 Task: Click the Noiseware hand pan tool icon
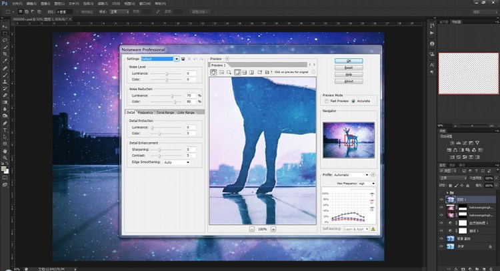(213, 73)
